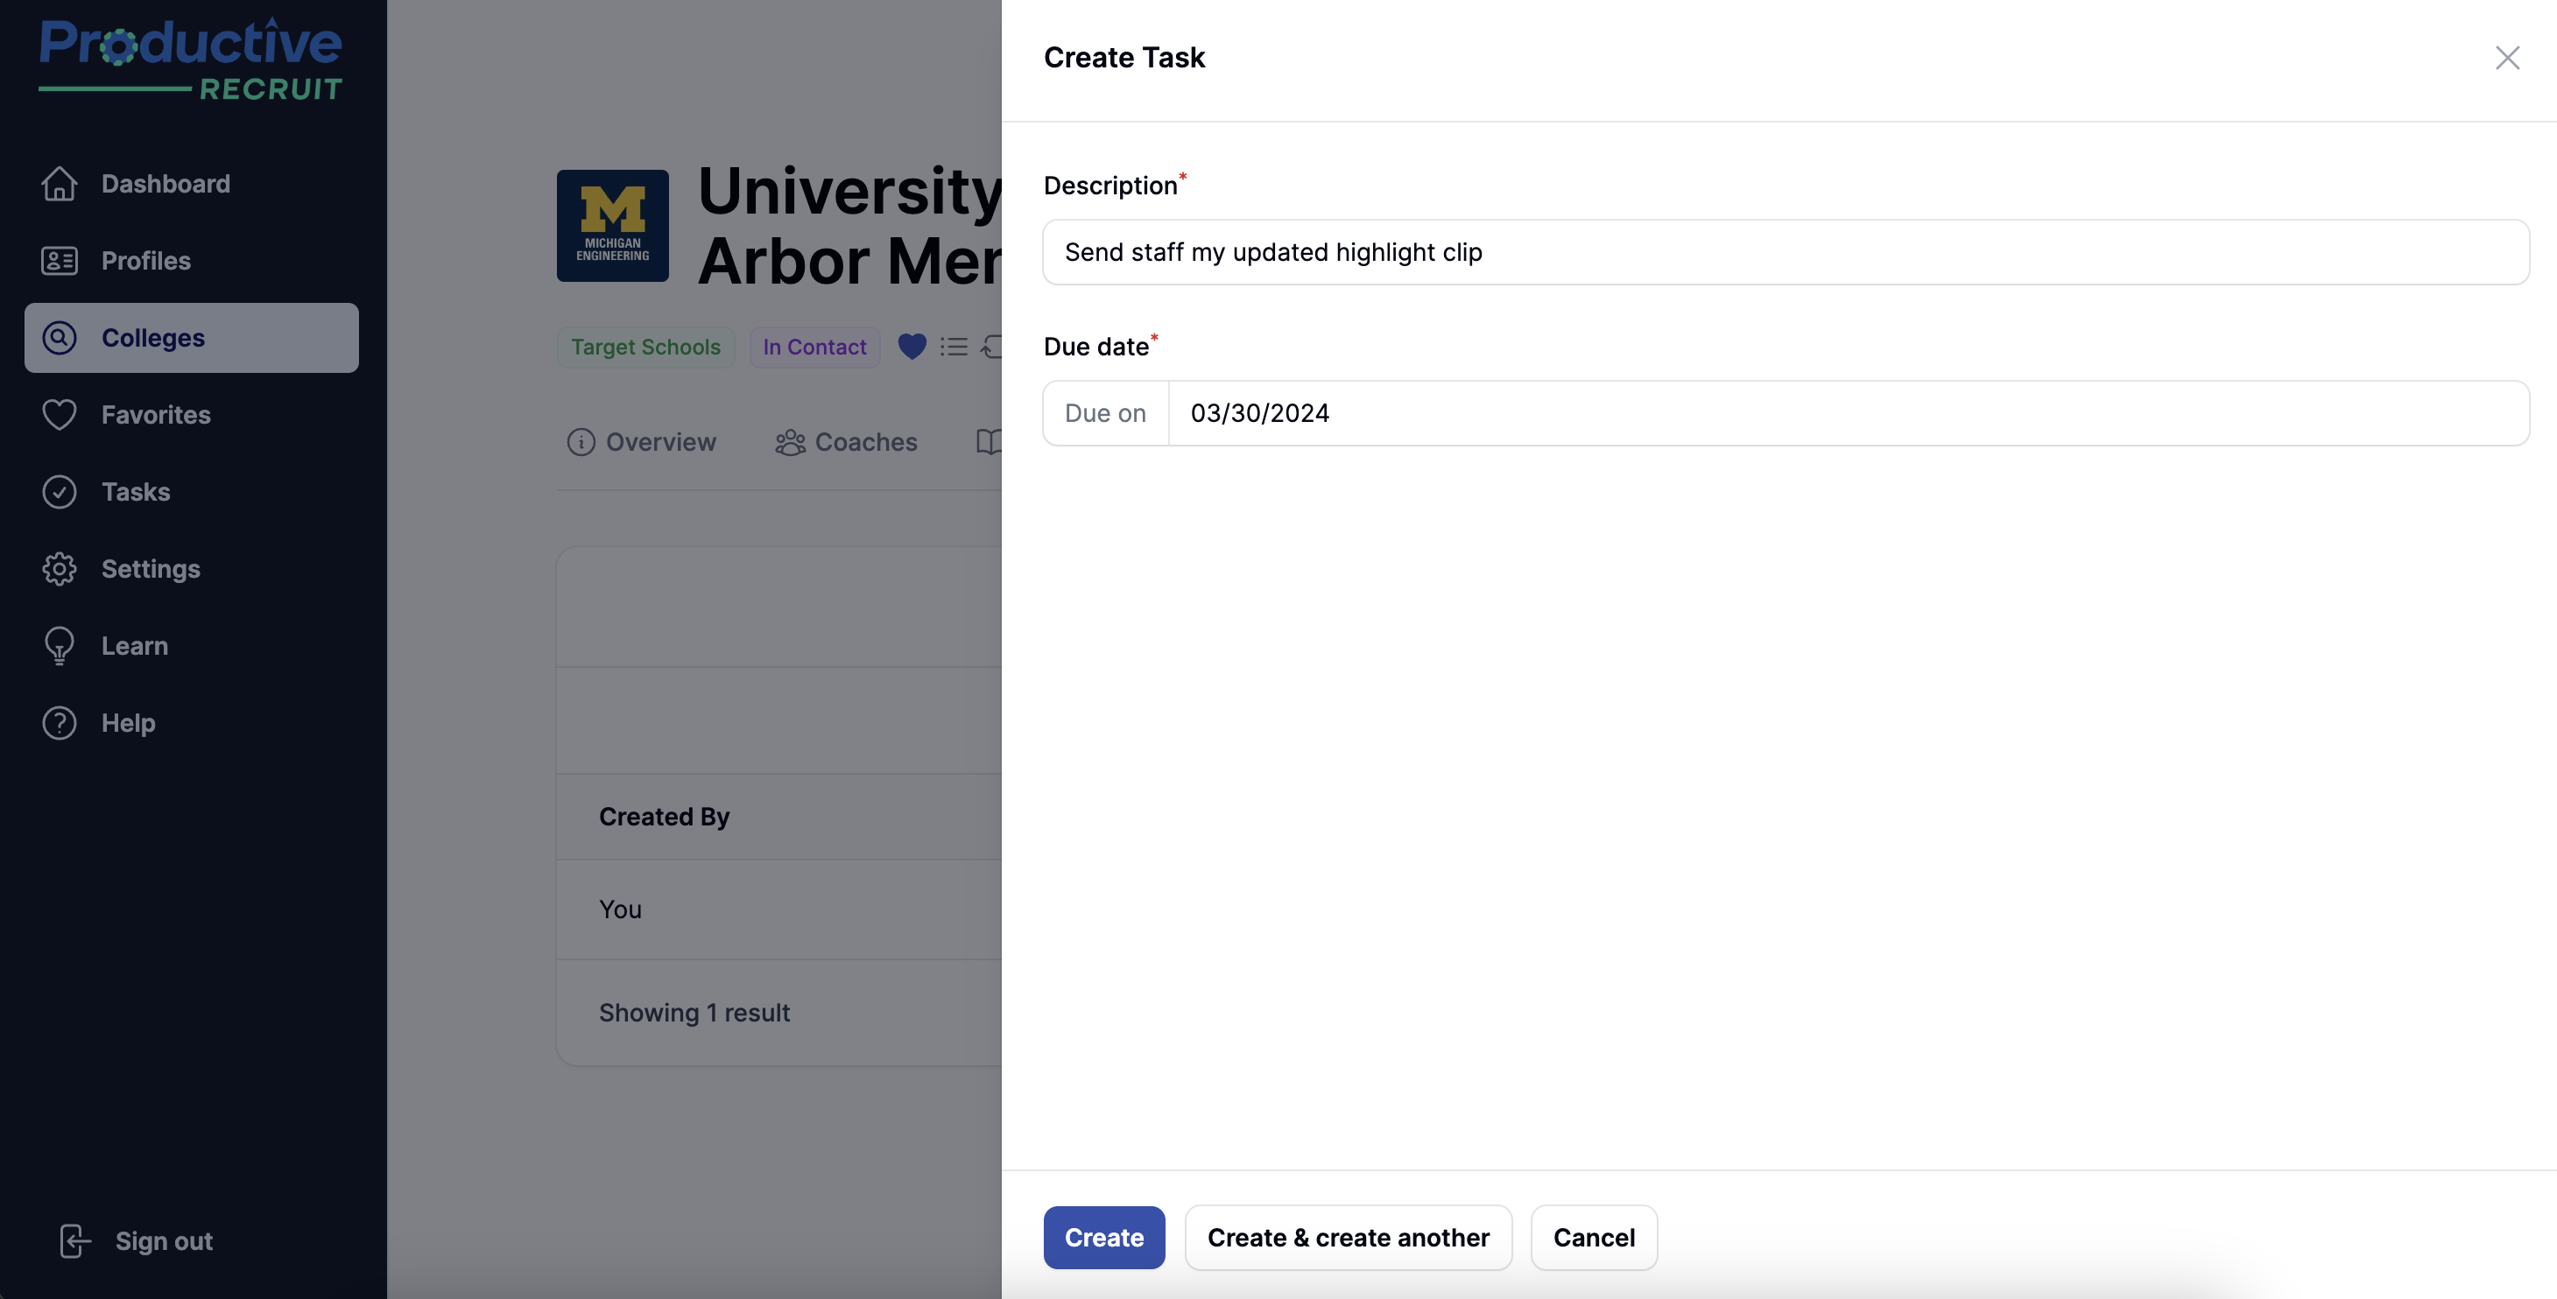
Task: Click the Description input field
Action: [1786, 252]
